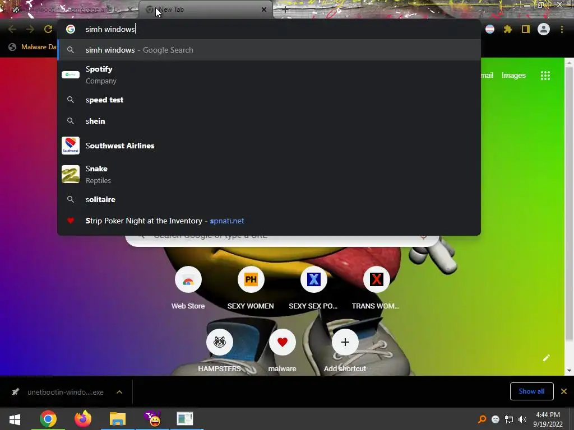Choose the 'shein' suggestion

(269, 121)
